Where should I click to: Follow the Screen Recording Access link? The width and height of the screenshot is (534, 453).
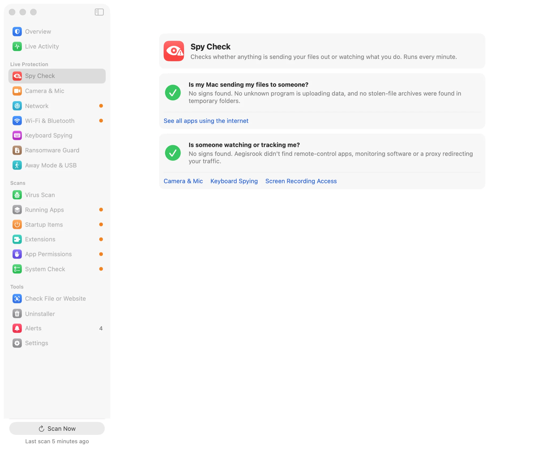pos(301,181)
